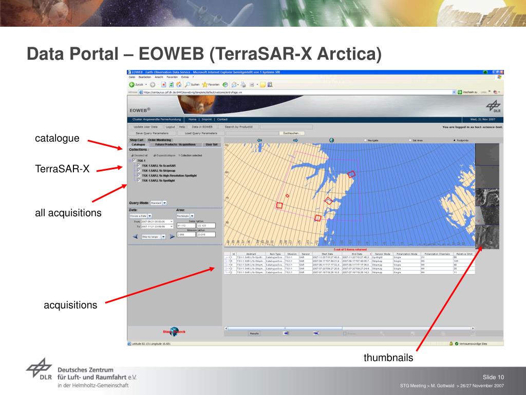Click the Expand/collapse icon
The height and width of the screenshot is (395, 526).
(154, 155)
